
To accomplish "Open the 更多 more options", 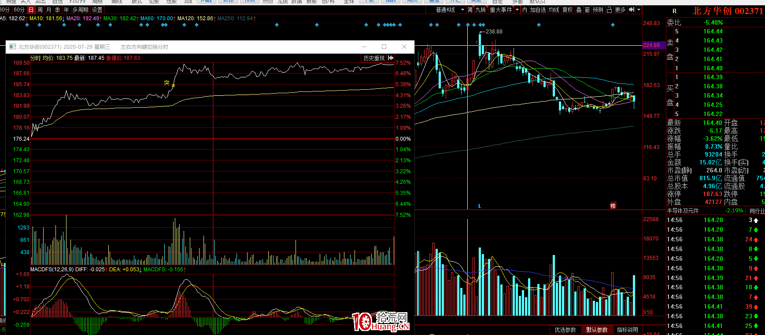I will click(620, 10).
